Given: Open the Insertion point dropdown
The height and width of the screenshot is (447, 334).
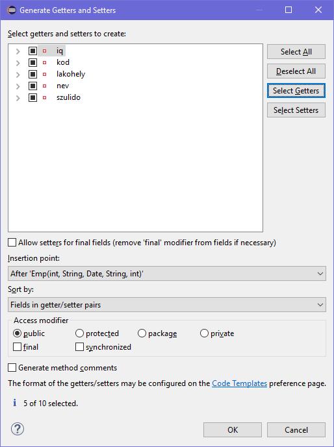Looking at the screenshot, I should tap(167, 274).
